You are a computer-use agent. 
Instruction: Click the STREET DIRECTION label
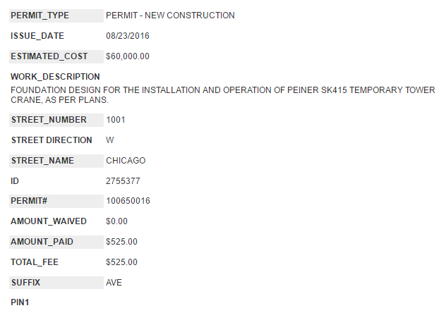[x=52, y=140]
